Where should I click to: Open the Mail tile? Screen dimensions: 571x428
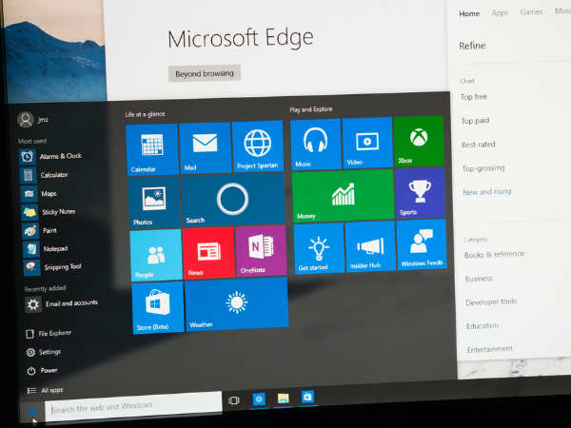tap(205, 147)
